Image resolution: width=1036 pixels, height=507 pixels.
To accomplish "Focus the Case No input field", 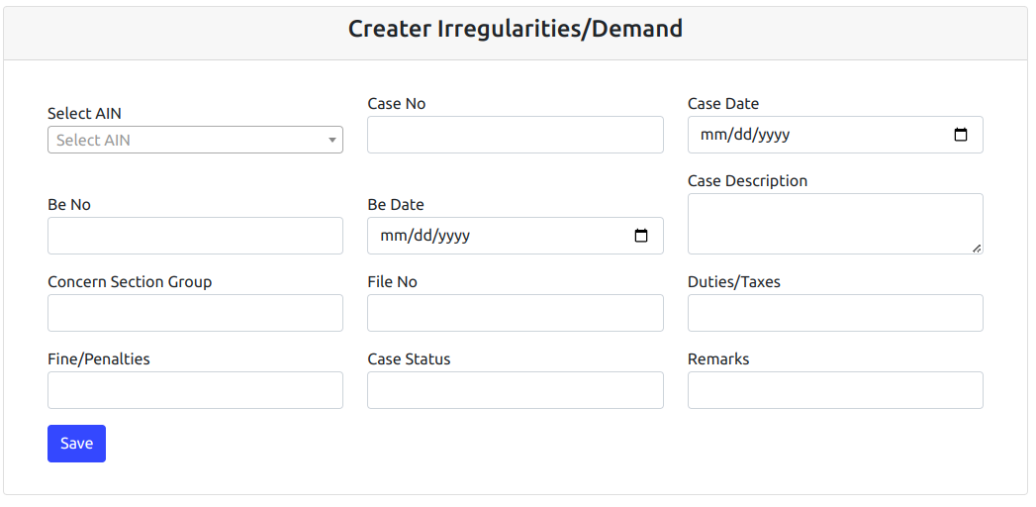I will 516,135.
